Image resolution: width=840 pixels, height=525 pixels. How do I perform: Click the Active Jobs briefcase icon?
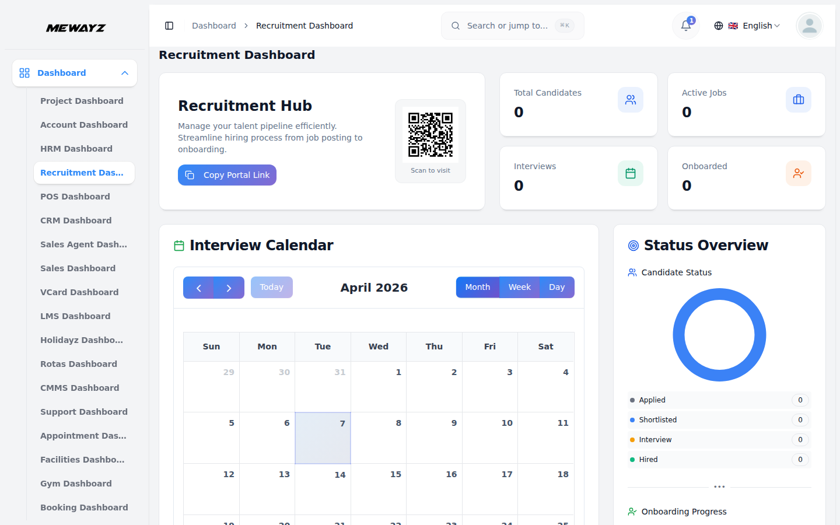799,100
